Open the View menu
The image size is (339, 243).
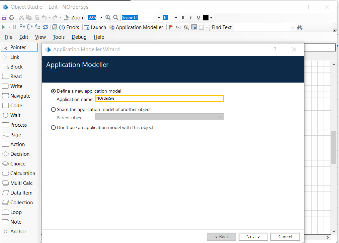click(x=40, y=37)
